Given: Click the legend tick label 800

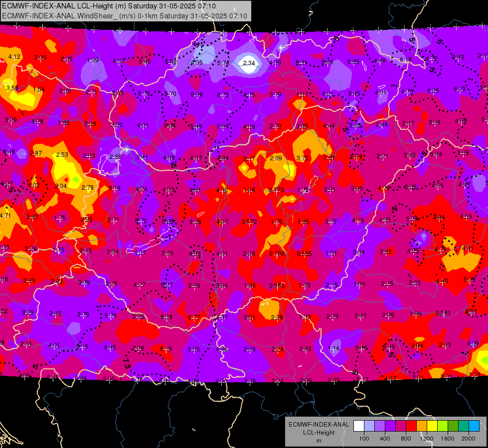Looking at the screenshot, I should tap(406, 439).
